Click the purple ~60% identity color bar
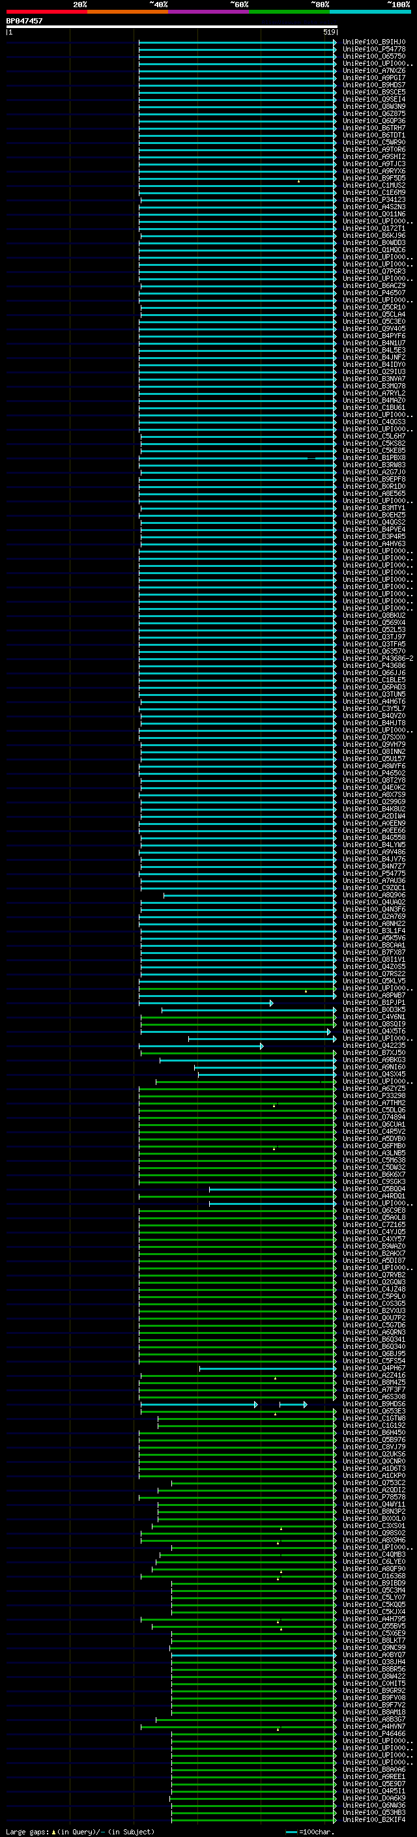This screenshot has height=1837, width=417. pyautogui.click(x=209, y=12)
